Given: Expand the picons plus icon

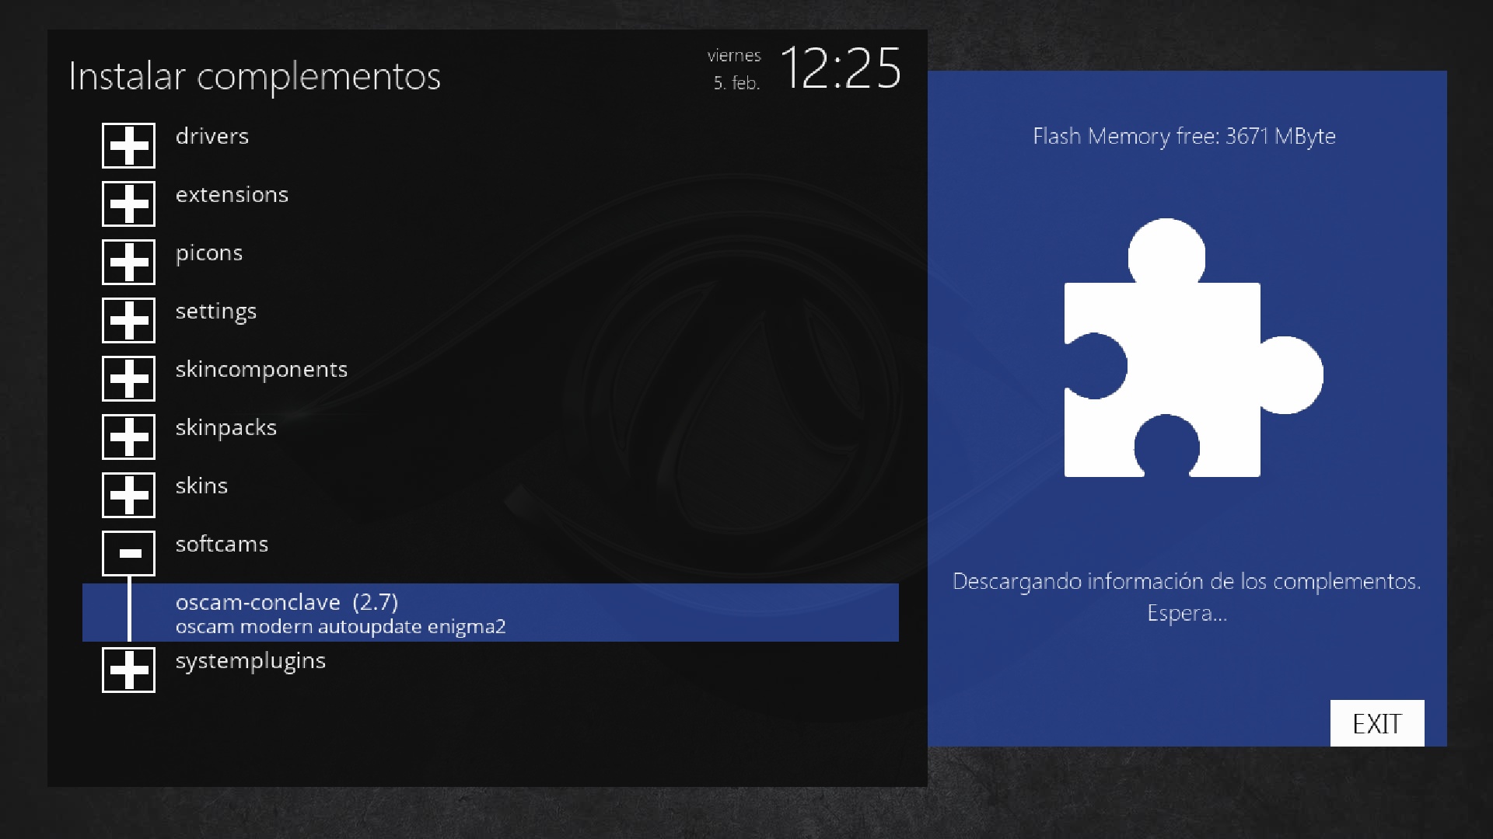Looking at the screenshot, I should click(x=128, y=262).
